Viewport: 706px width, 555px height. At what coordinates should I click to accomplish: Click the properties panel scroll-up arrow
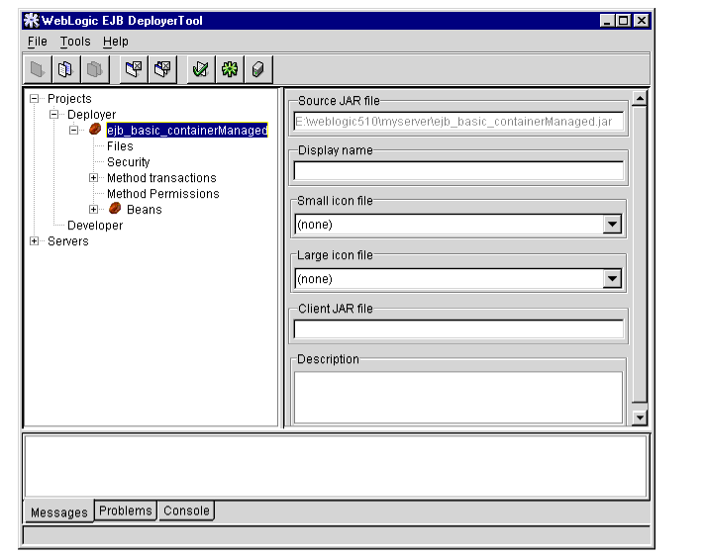coord(640,98)
